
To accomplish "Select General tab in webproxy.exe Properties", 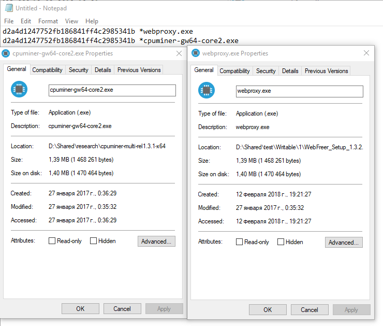I will pos(204,70).
